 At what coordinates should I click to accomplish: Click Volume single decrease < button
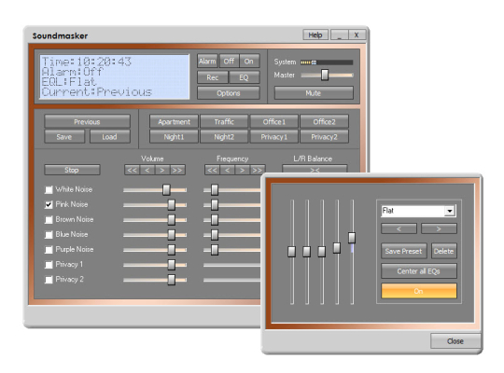147,170
